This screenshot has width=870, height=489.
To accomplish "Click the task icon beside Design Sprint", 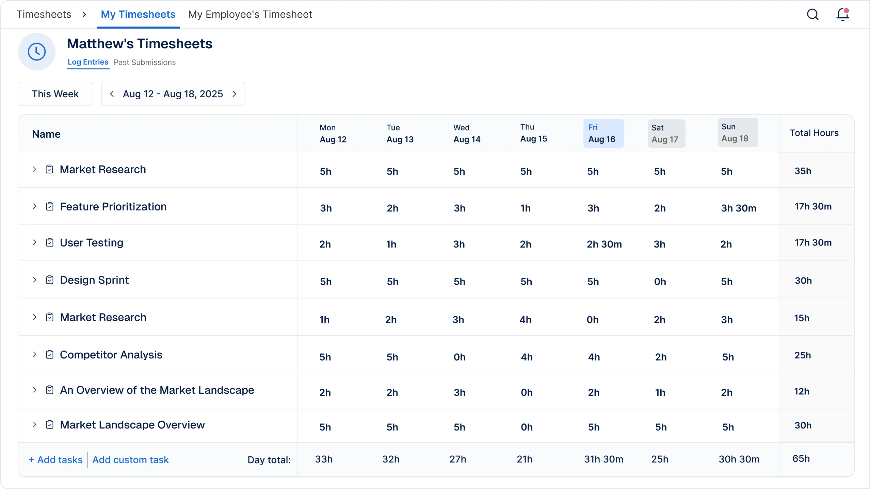I will 50,280.
